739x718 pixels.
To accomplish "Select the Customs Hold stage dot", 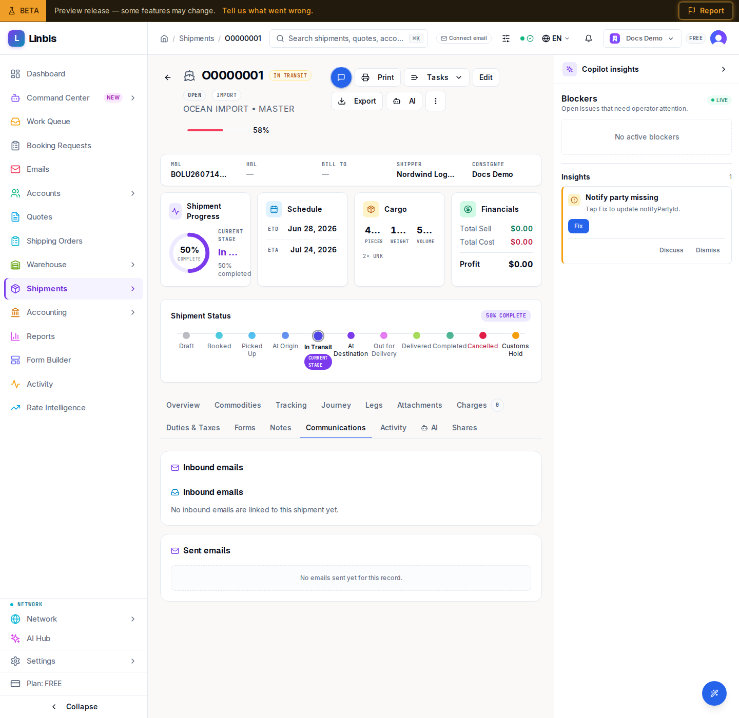I will pos(516,335).
